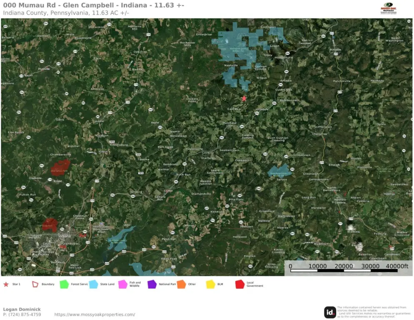
Task: Click the Boundary outline icon in the legend
Action: point(35,284)
